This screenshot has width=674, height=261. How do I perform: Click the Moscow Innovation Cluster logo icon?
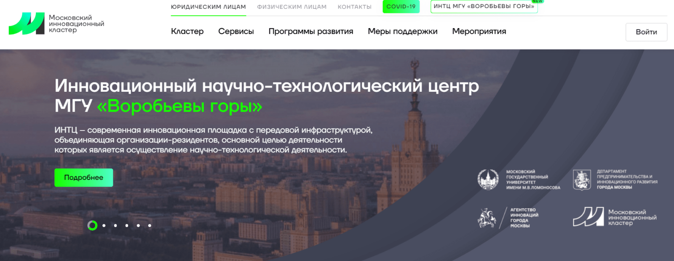(27, 24)
